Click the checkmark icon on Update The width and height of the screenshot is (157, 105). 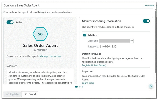pyautogui.click(x=7, y=94)
